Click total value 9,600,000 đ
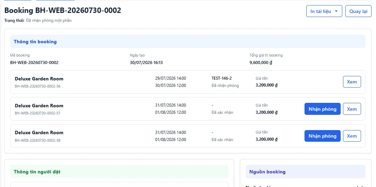The image size is (376, 187). tap(261, 63)
